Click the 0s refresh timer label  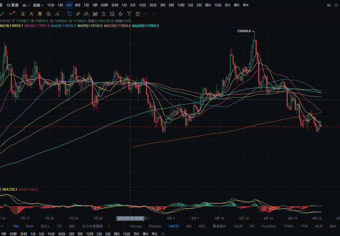329,5
